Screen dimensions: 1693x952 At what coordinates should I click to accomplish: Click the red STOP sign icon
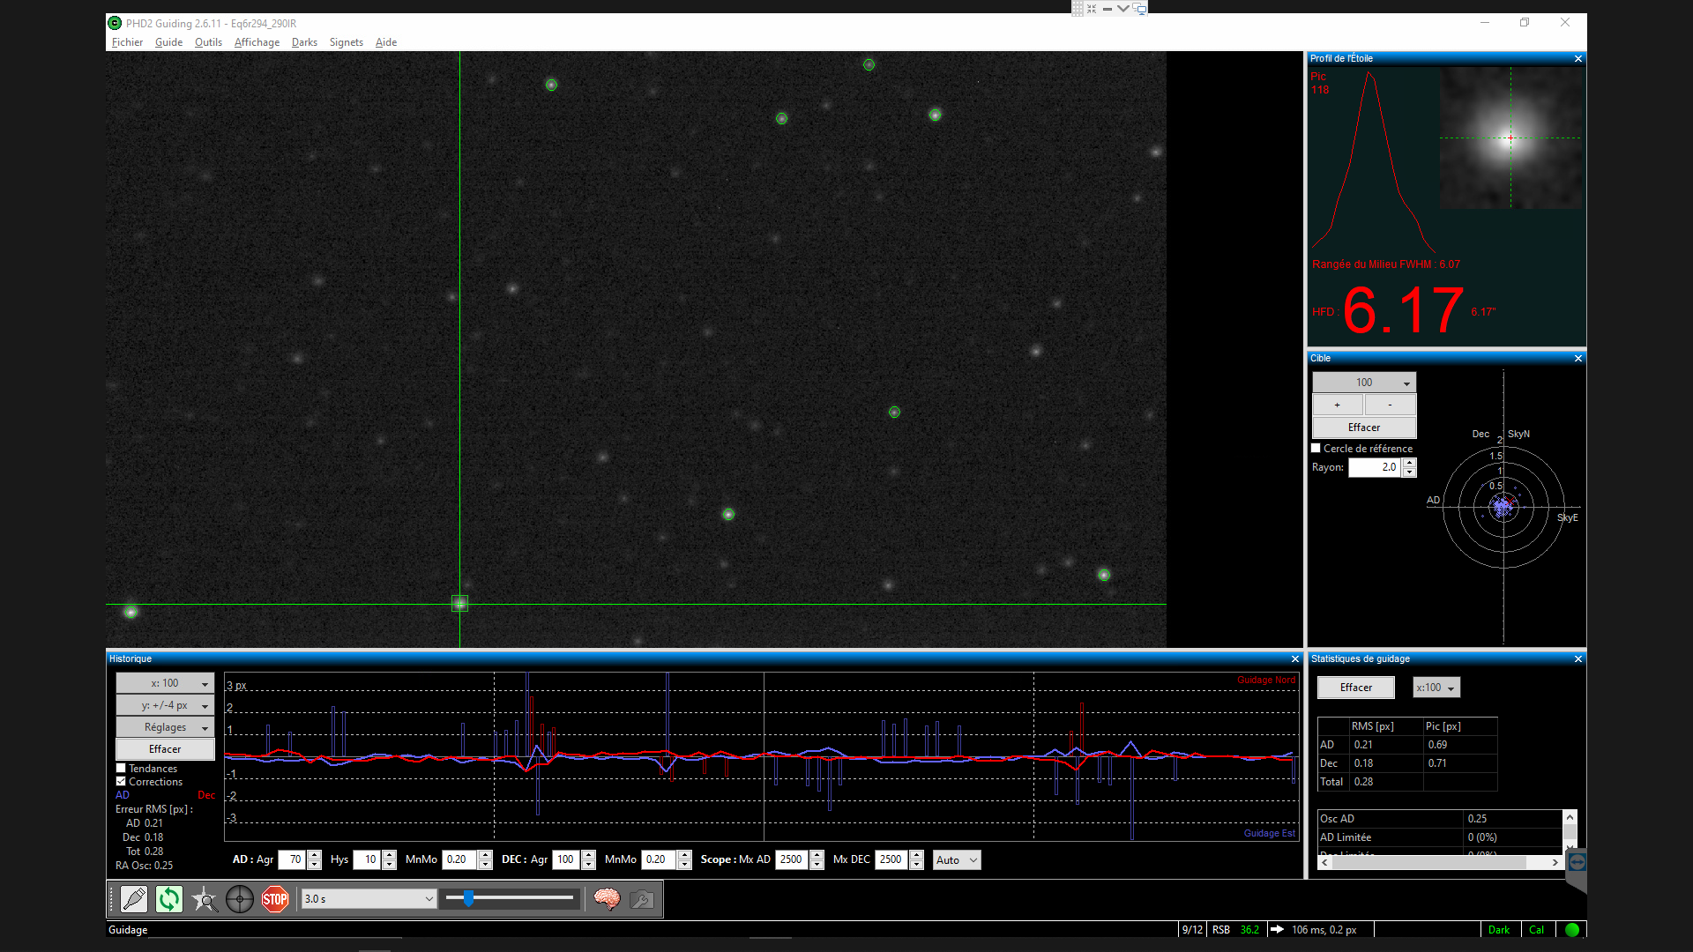pyautogui.click(x=275, y=899)
